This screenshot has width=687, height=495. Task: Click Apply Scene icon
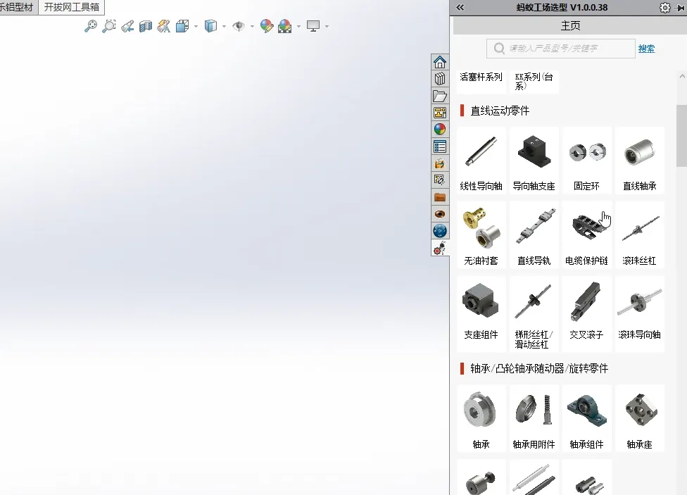tap(285, 26)
